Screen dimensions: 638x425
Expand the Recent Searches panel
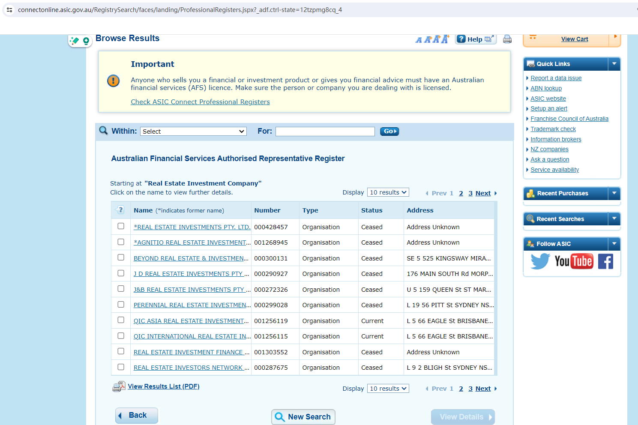(614, 219)
